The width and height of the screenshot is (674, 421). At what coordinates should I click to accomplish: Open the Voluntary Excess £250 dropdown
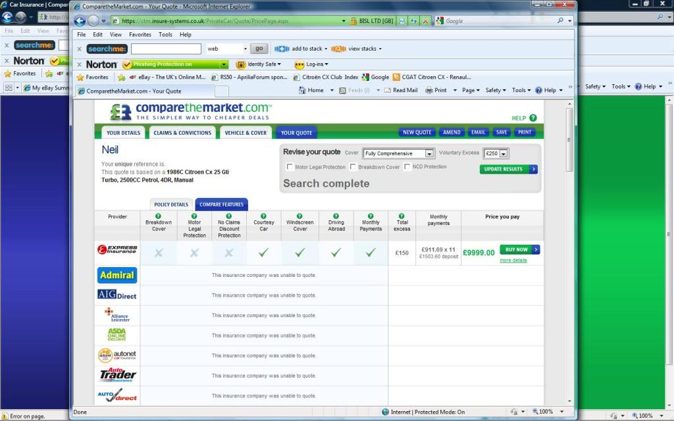tap(496, 153)
